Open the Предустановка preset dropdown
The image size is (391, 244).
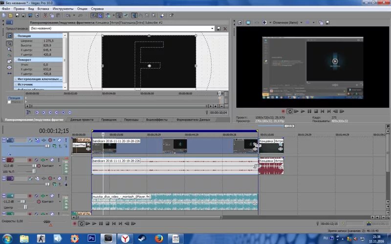[x=212, y=29]
